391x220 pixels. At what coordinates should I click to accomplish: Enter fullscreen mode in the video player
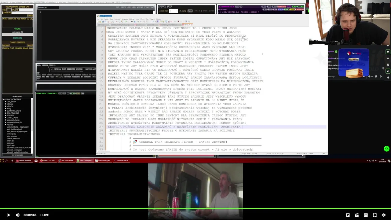tap(375, 215)
